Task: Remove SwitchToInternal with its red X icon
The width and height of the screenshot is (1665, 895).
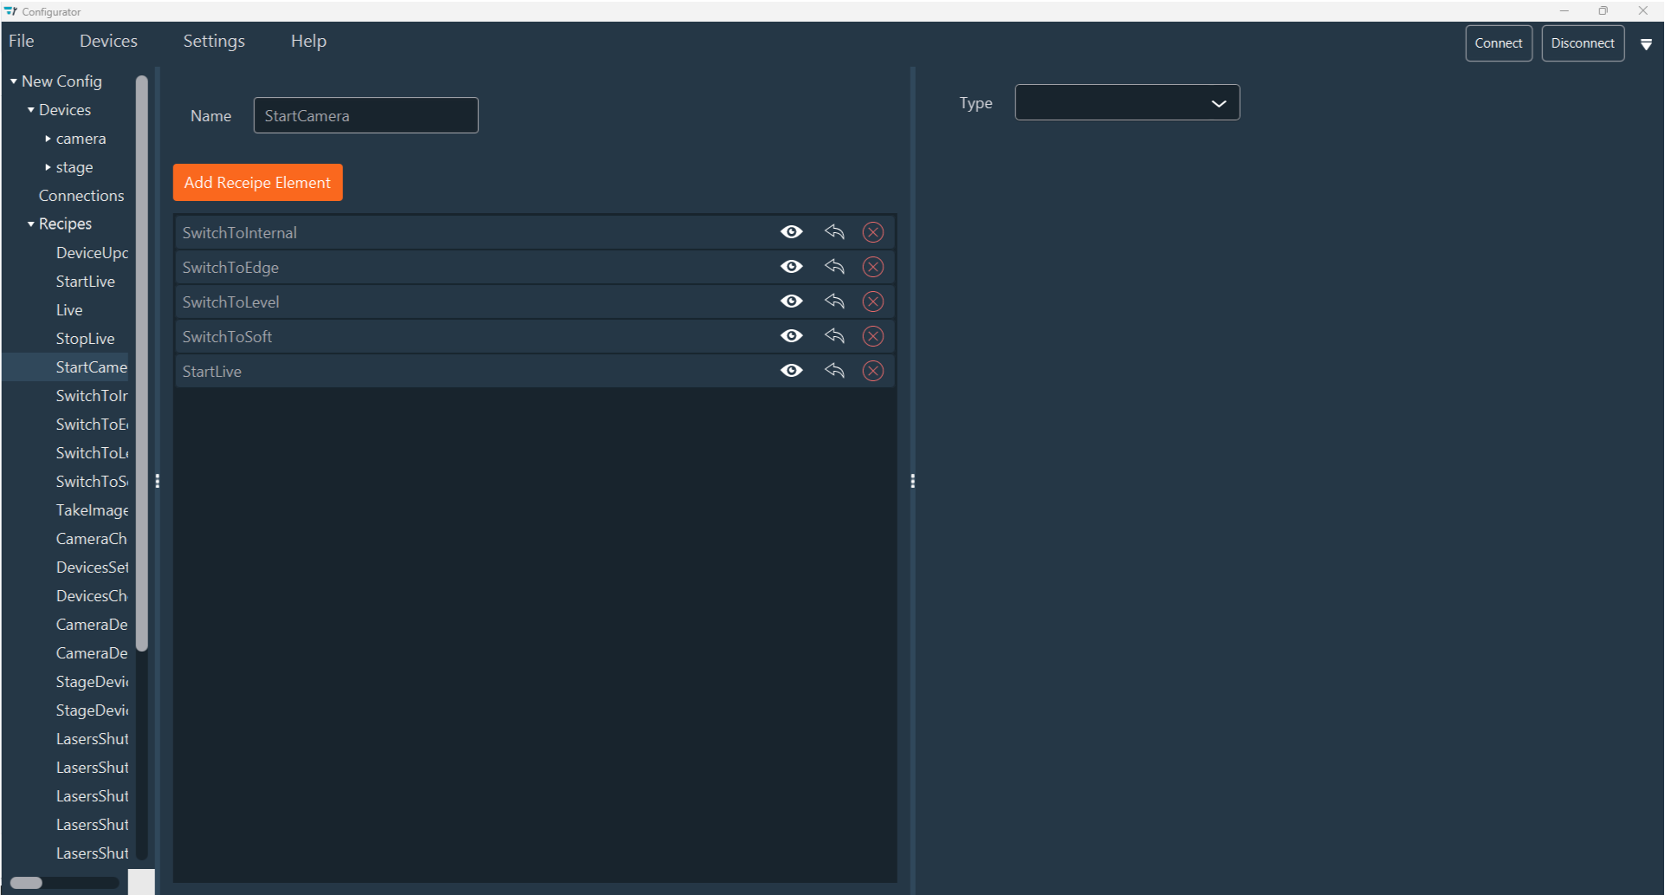Action: (x=872, y=232)
